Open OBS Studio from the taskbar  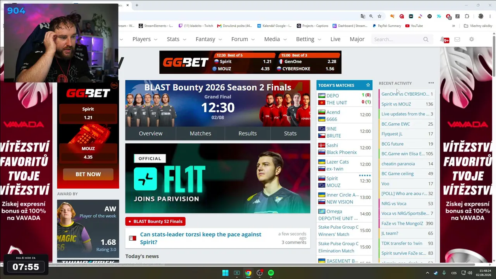pyautogui.click(x=260, y=273)
